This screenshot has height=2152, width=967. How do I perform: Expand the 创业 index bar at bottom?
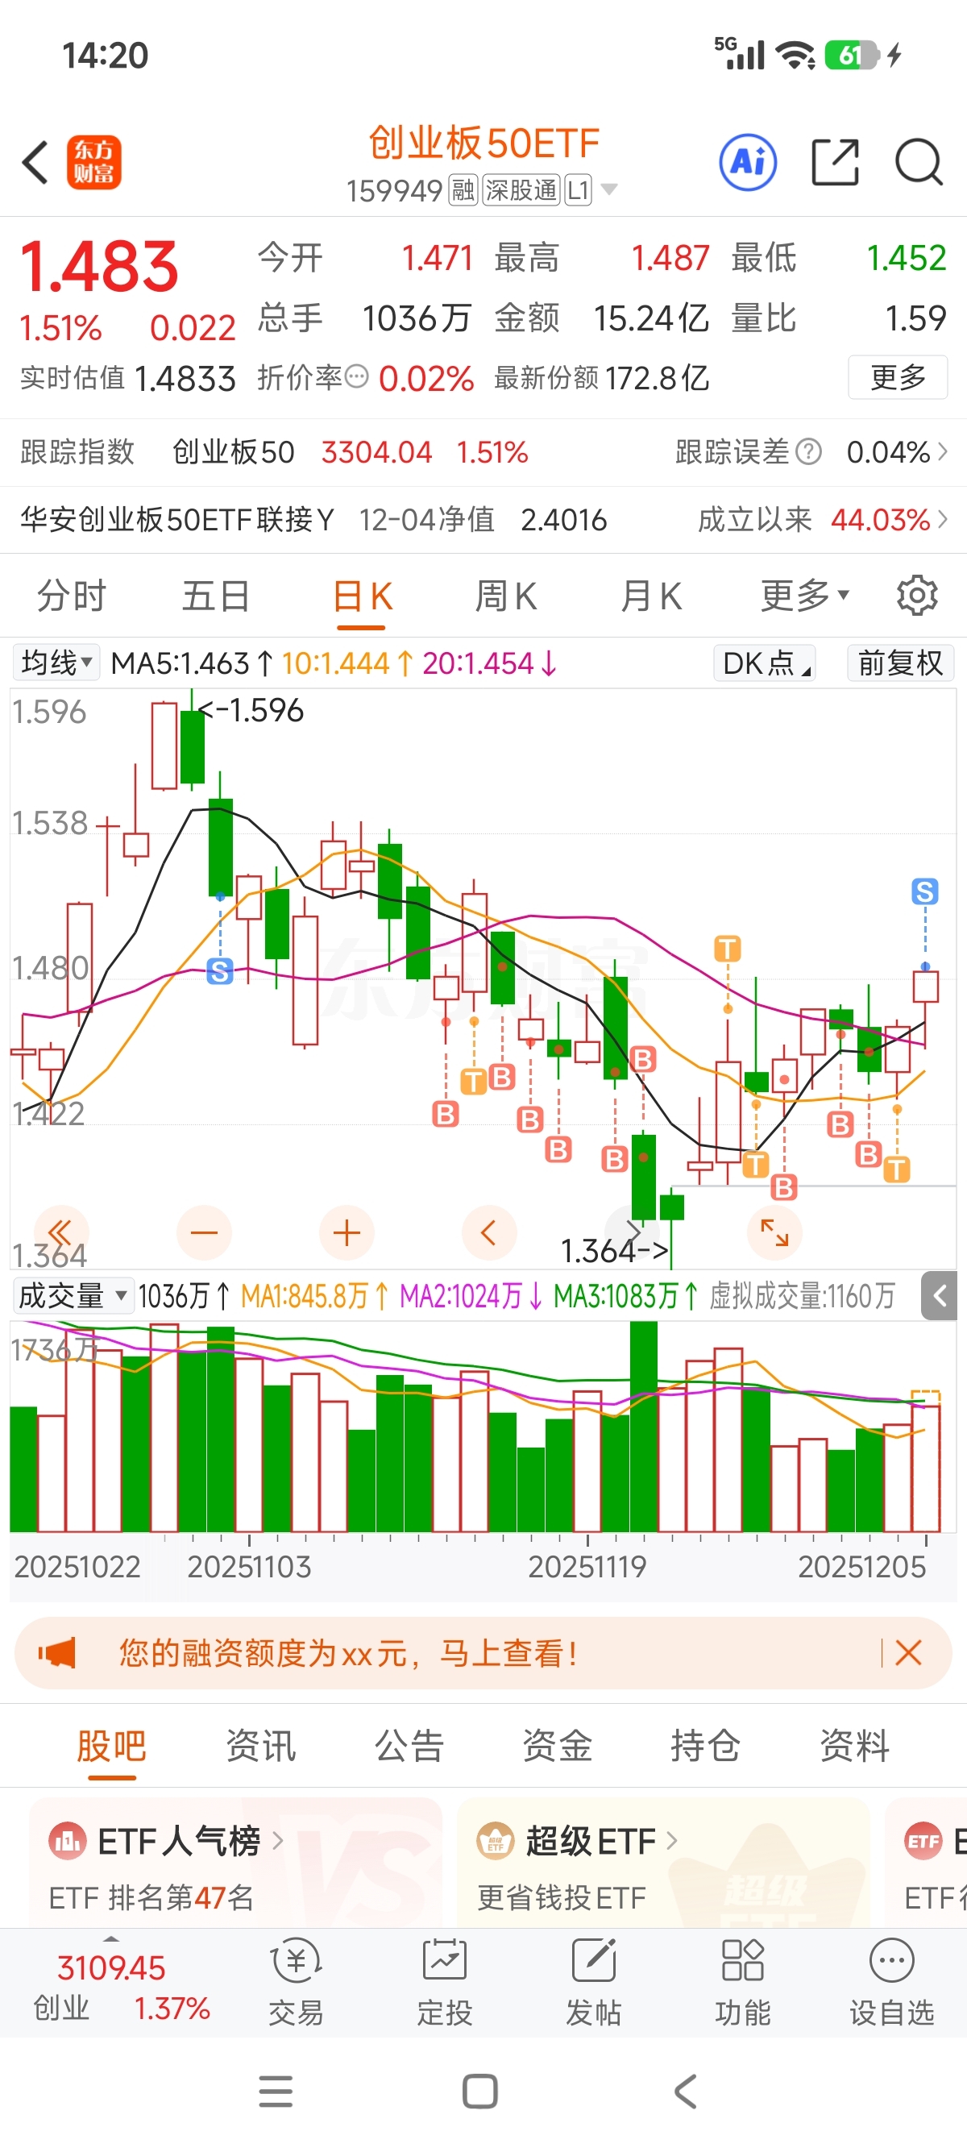pyautogui.click(x=111, y=1938)
